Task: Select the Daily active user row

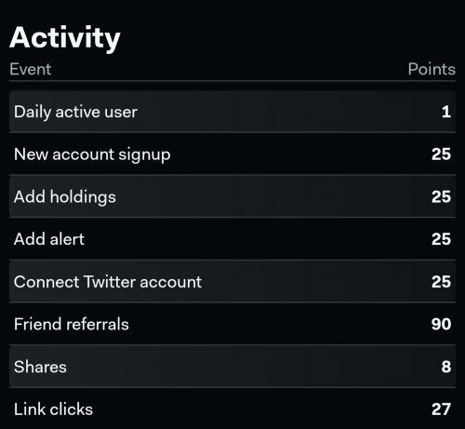Action: point(232,112)
